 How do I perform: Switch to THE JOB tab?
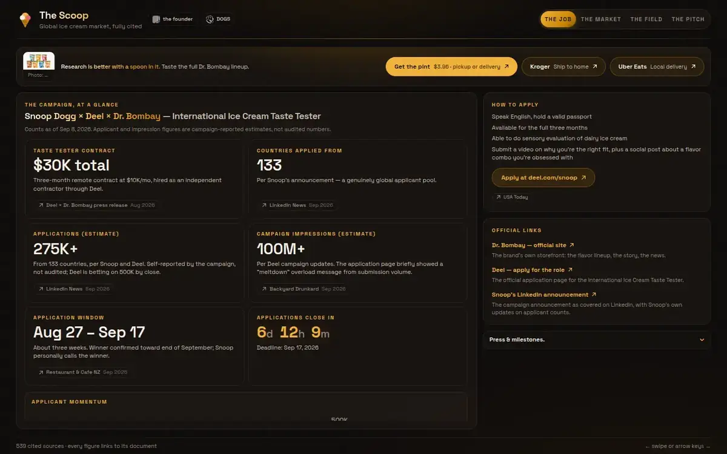[x=558, y=19]
